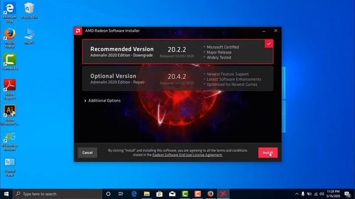Viewport: 355px width, 199px height.
Task: Open Firefox from the taskbar
Action: (x=210, y=194)
